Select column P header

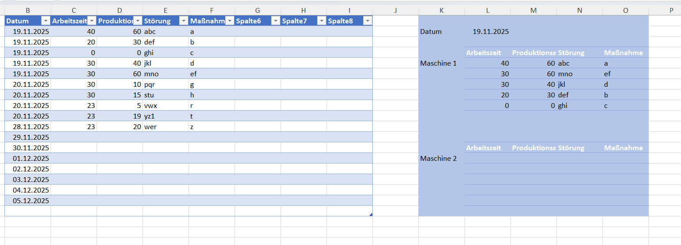[x=671, y=10]
